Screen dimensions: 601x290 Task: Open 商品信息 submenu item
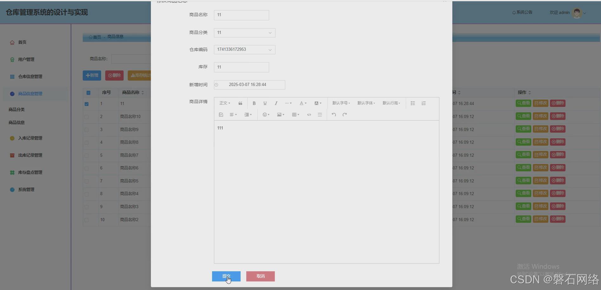[16, 123]
